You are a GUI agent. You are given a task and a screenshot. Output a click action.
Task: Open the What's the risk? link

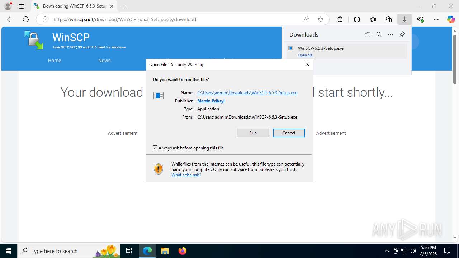186,175
